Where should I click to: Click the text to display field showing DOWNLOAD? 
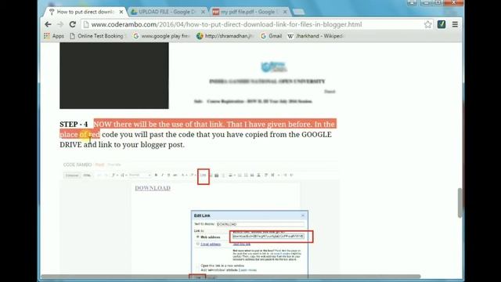[261, 224]
